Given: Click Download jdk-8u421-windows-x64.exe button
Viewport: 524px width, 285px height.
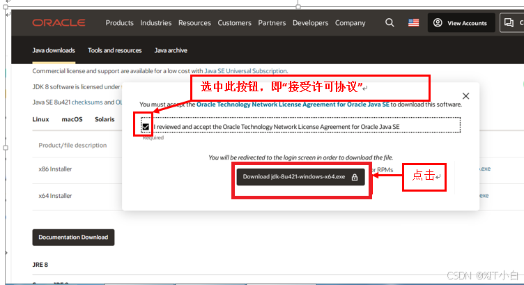Looking at the screenshot, I should pyautogui.click(x=300, y=177).
